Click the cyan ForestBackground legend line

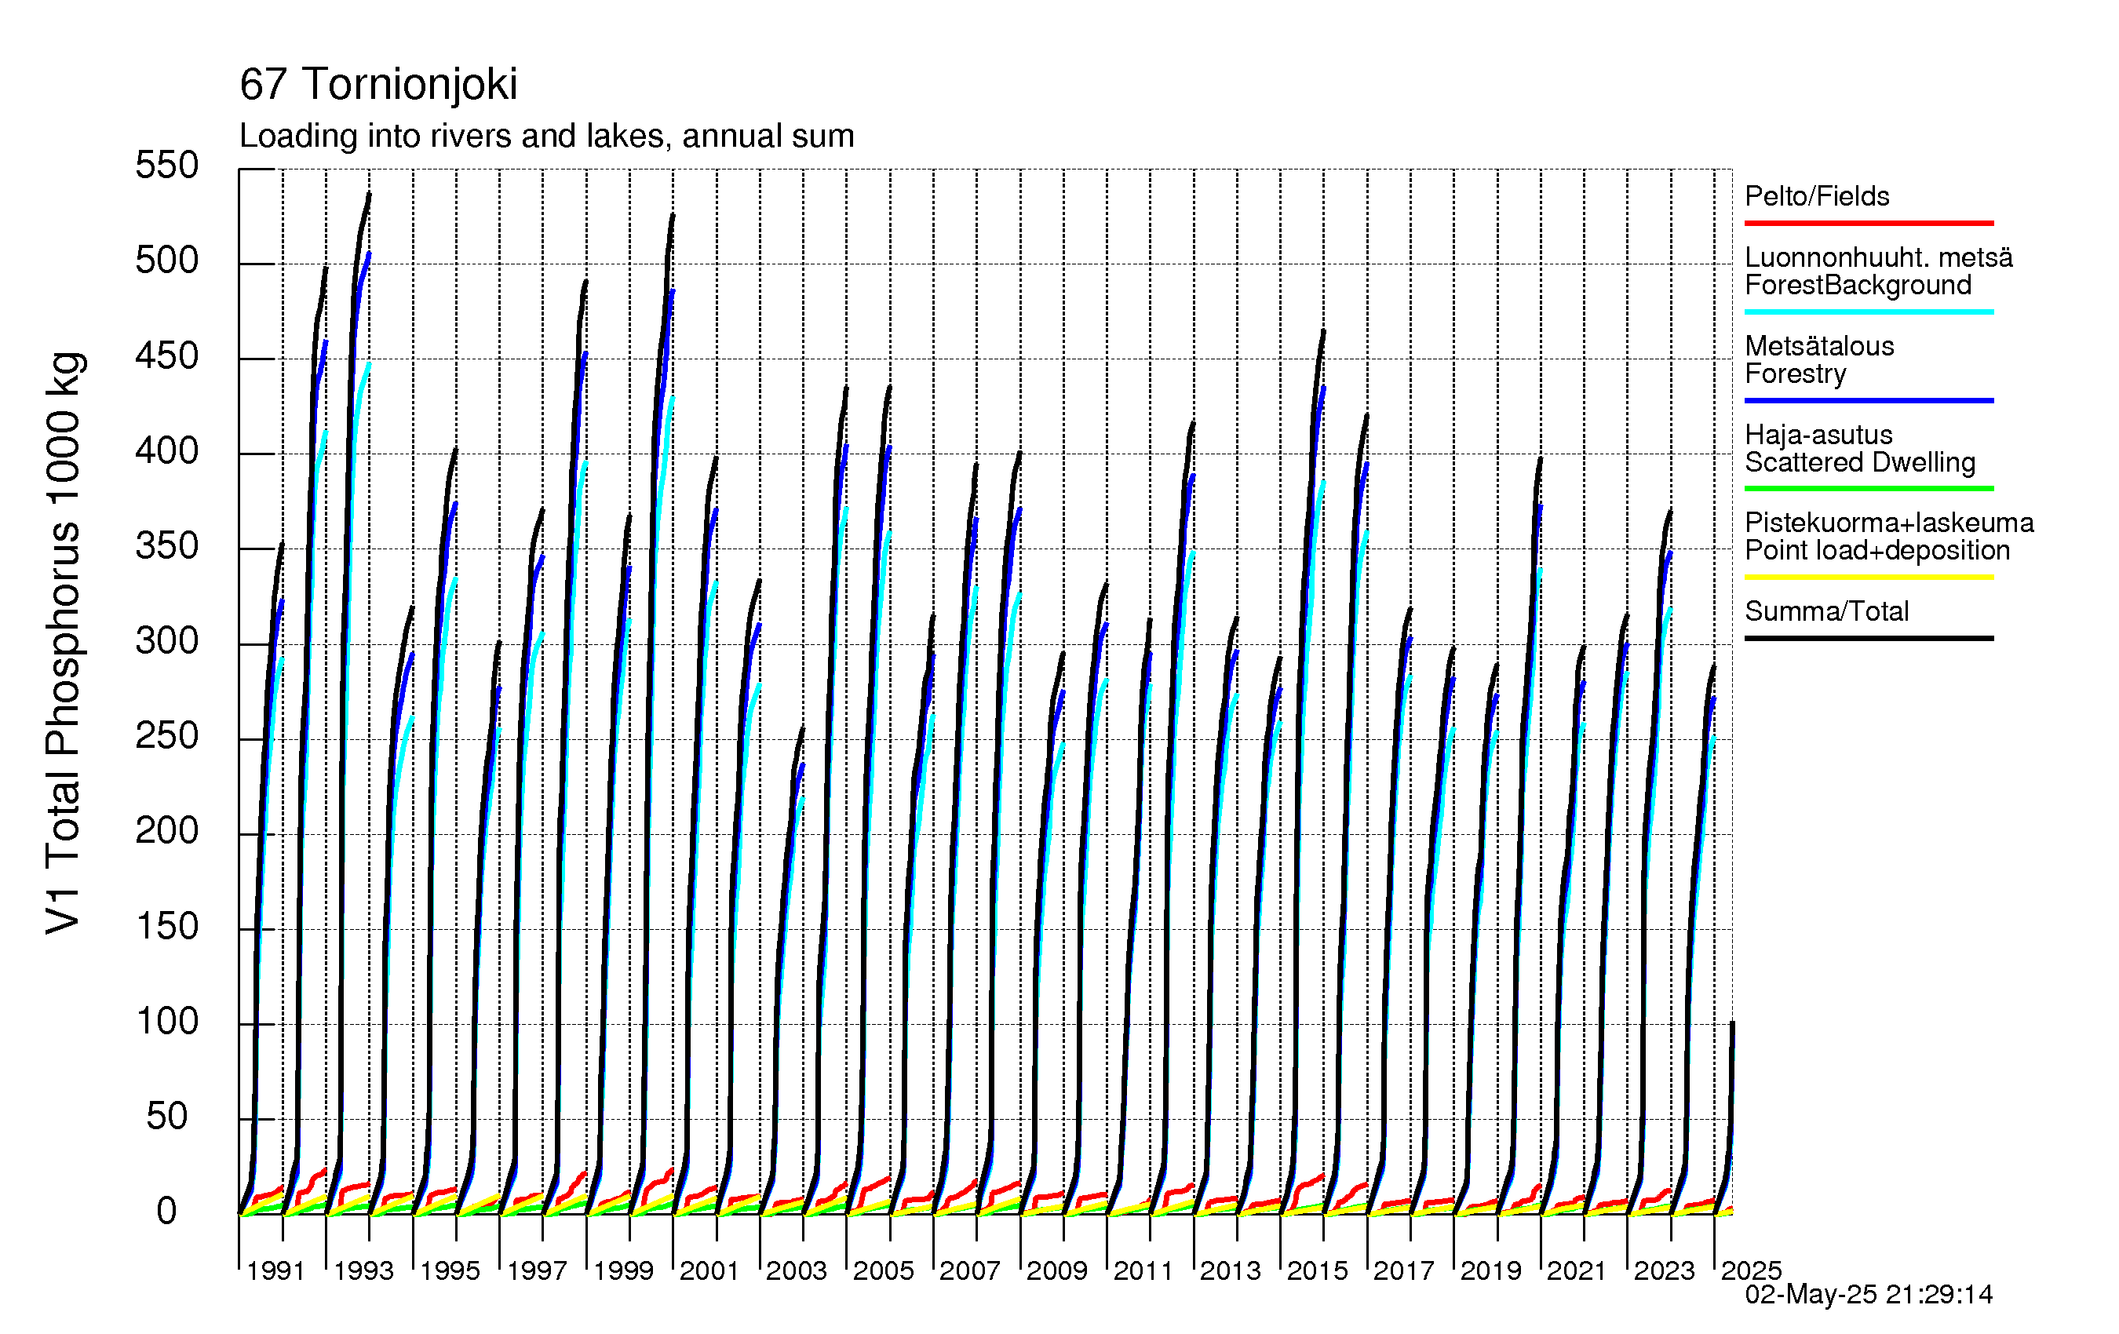pyautogui.click(x=1869, y=312)
